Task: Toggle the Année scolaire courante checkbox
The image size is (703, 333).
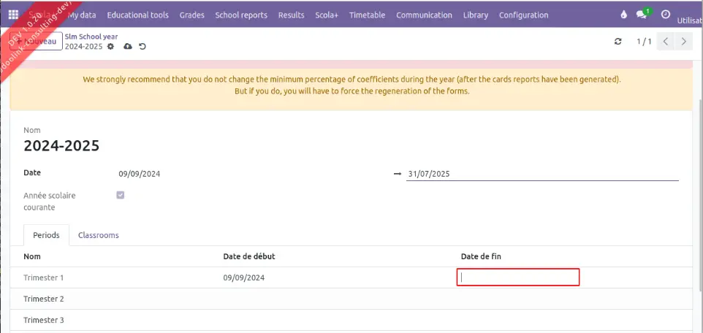Action: pos(121,195)
